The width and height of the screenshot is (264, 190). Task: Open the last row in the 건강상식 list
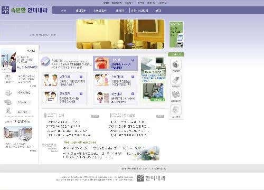(x=128, y=135)
